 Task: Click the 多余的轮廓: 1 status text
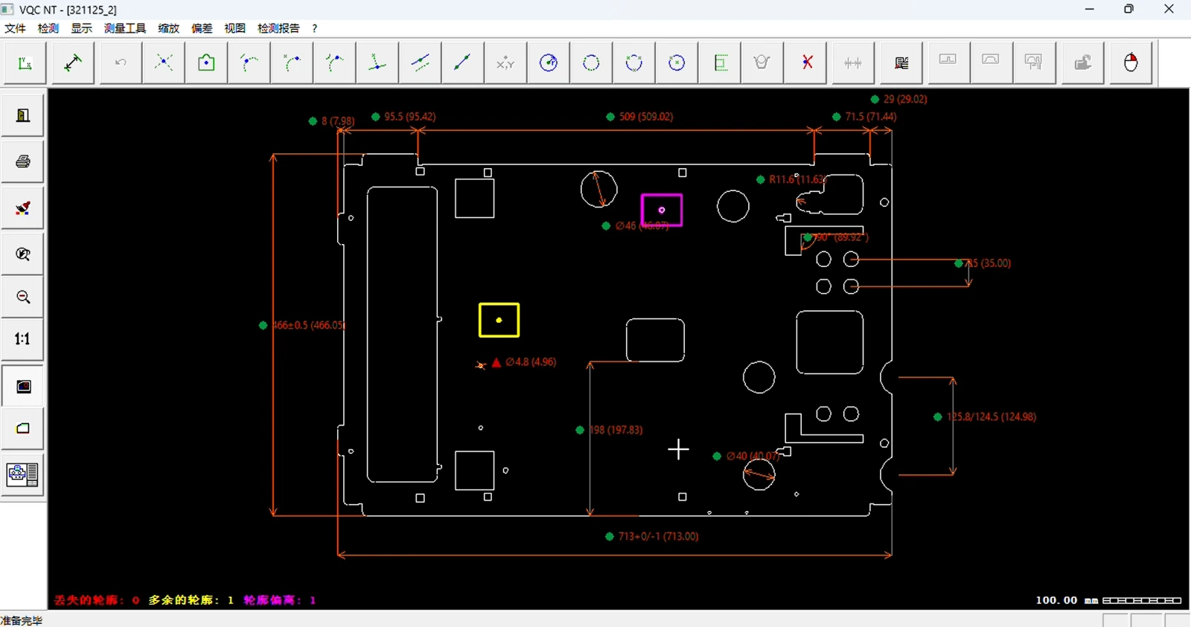(191, 600)
